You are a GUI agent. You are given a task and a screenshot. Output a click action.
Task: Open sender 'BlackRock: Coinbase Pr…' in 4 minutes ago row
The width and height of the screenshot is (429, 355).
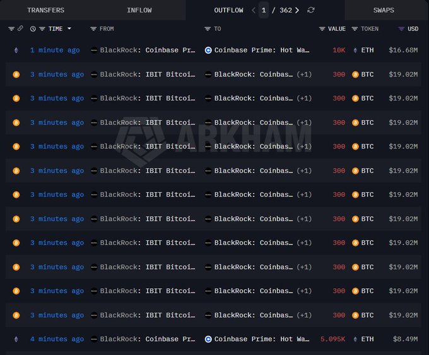(148, 339)
